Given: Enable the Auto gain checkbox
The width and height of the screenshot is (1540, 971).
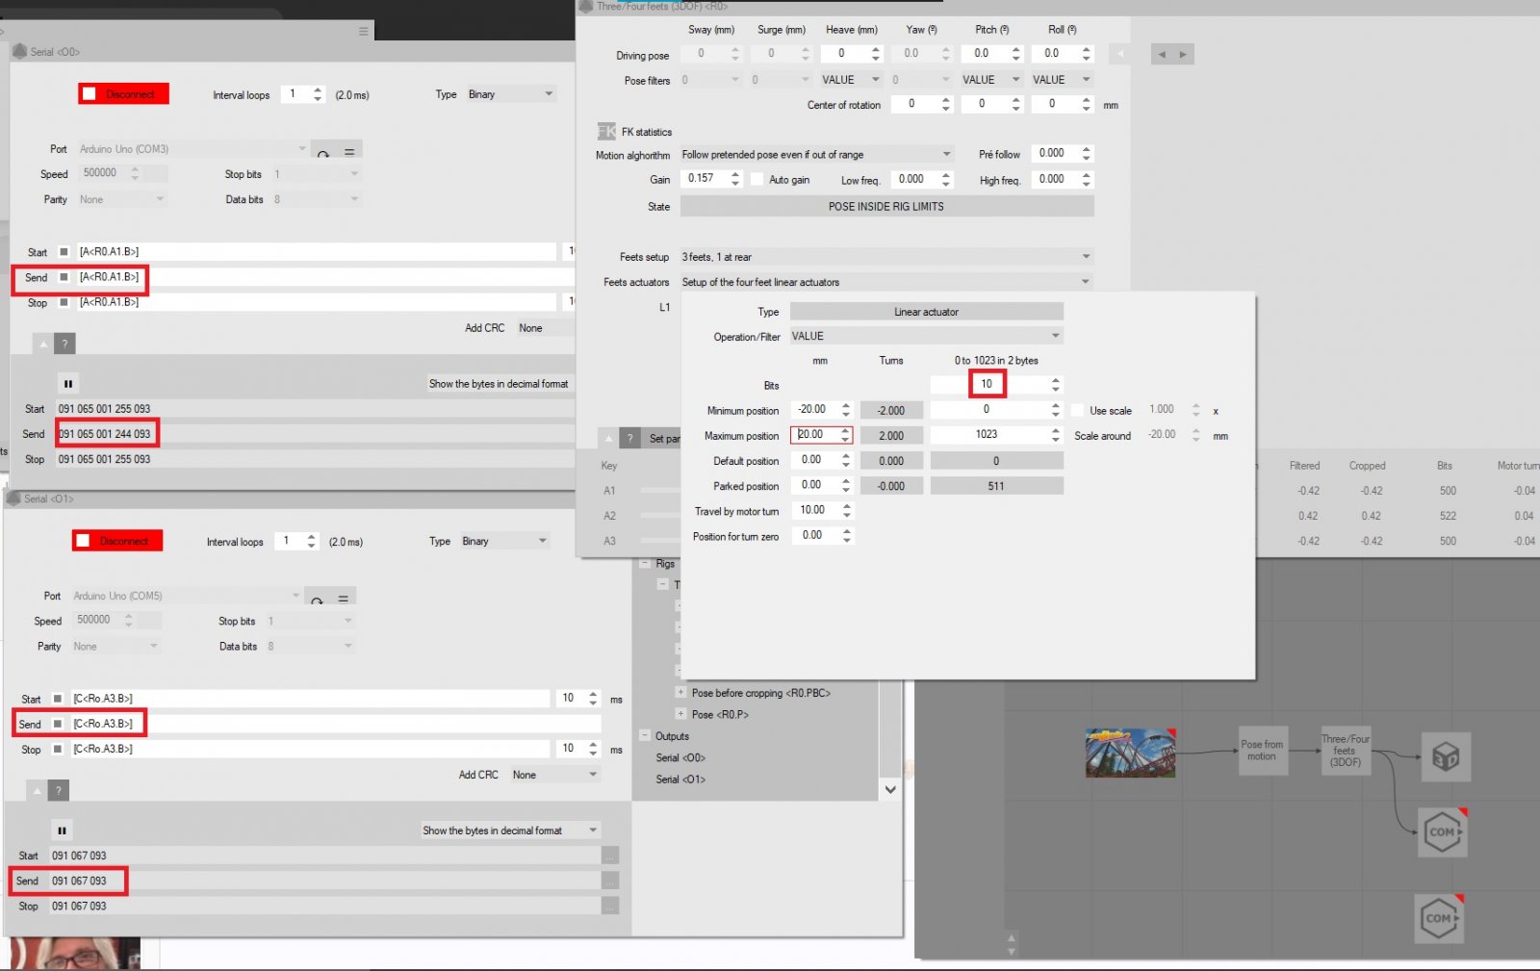Looking at the screenshot, I should 757,179.
